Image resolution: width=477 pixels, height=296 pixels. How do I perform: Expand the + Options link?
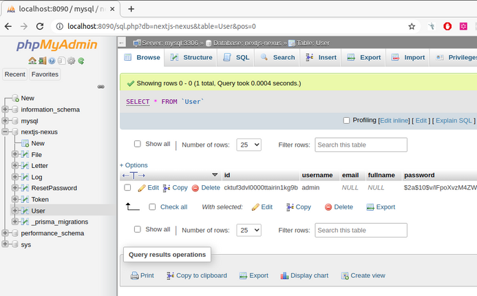tap(134, 165)
